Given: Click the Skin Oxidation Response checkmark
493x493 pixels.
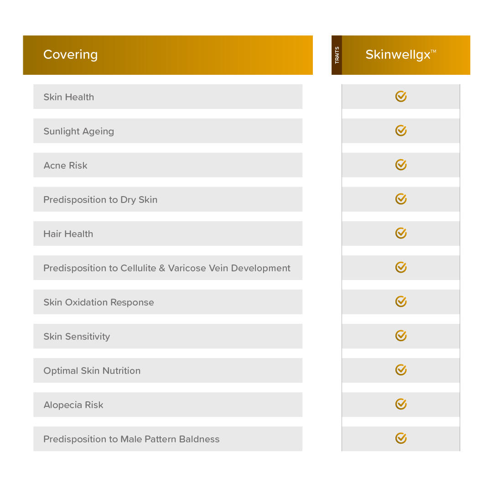Looking at the screenshot, I should coord(401,301).
